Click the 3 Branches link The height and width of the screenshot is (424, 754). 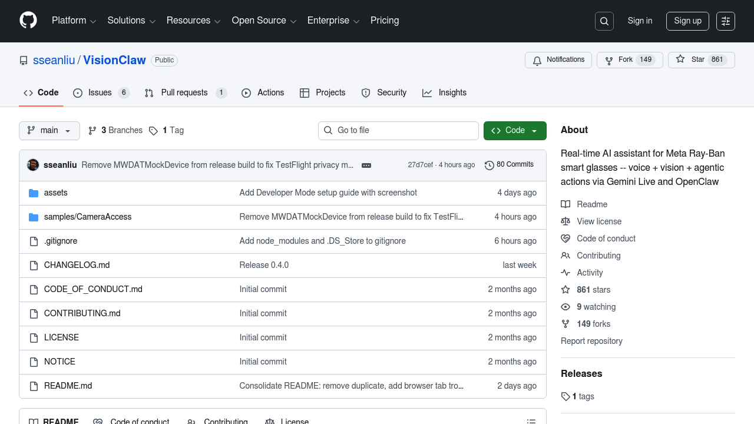coord(115,130)
